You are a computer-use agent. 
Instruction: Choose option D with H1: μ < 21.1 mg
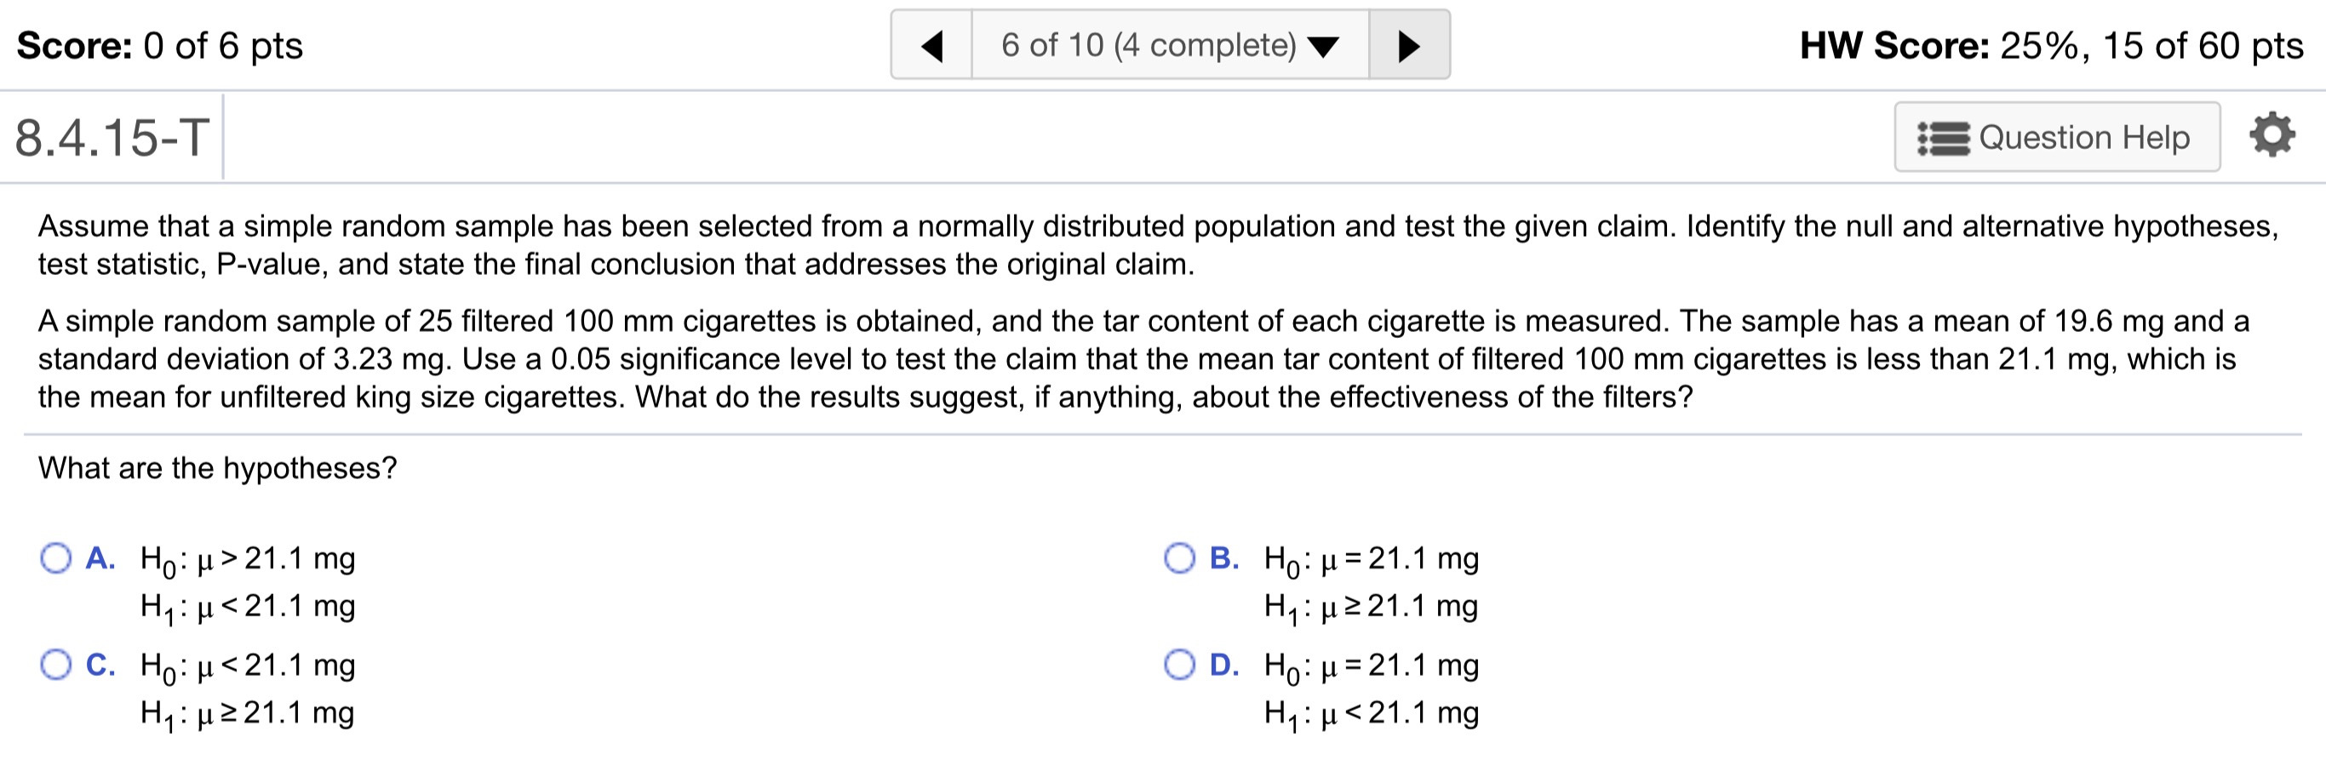coord(1181,665)
